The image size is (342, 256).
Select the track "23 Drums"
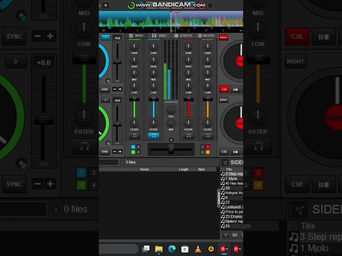[x=232, y=217]
